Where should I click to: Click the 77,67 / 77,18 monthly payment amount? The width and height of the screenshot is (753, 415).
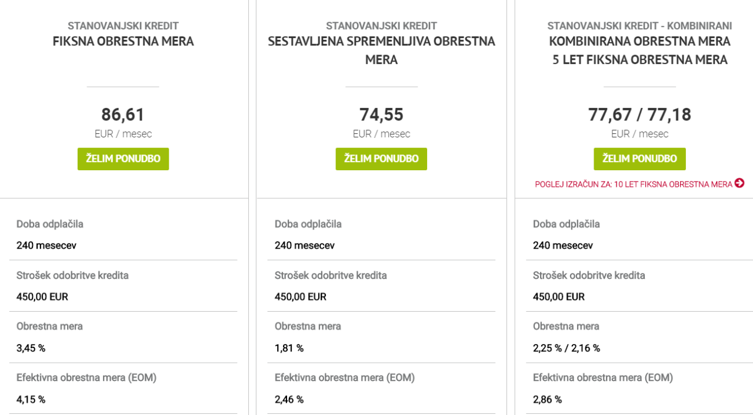(639, 114)
